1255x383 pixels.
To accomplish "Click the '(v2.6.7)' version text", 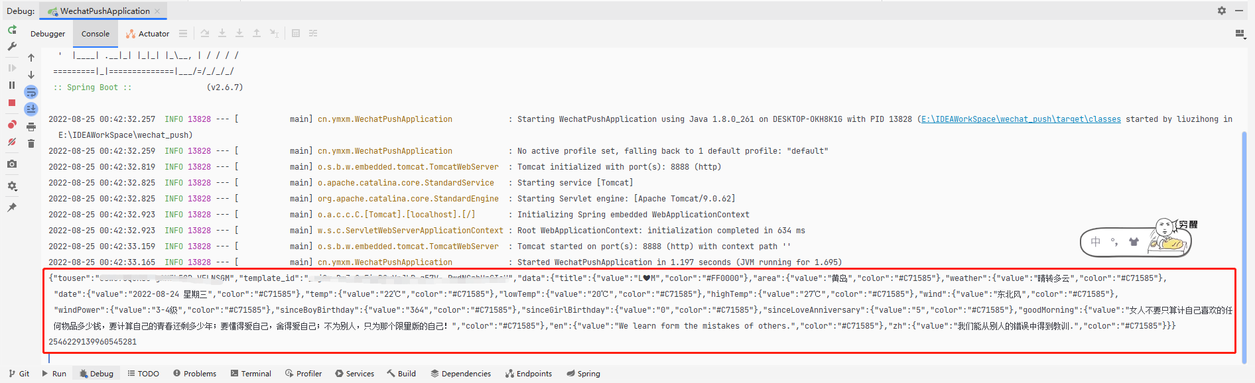I will coord(225,87).
